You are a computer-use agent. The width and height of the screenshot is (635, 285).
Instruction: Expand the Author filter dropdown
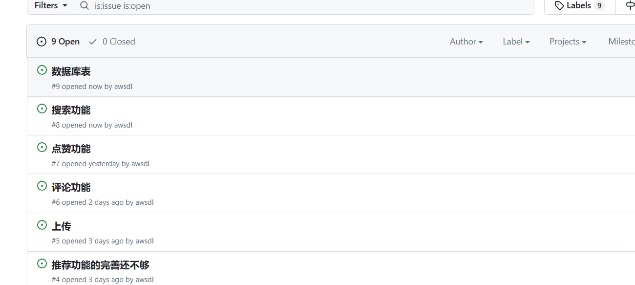[x=466, y=42]
